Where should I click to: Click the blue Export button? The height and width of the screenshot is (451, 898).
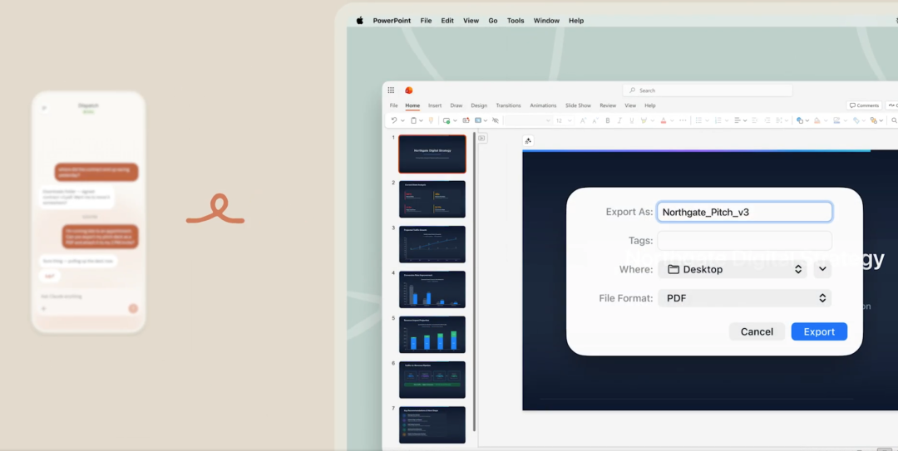819,331
